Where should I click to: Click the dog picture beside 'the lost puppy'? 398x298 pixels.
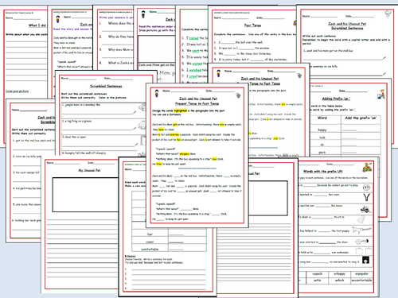tap(361, 230)
